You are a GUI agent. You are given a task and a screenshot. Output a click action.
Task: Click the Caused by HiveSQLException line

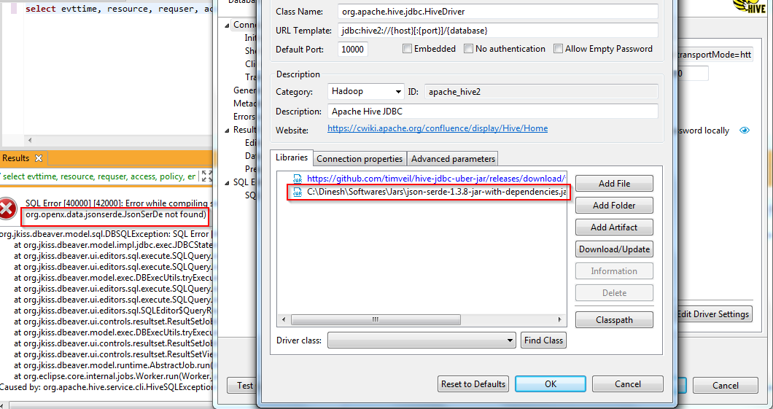106,387
